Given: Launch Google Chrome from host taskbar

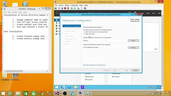Looking at the screenshot, I should tap(41, 93).
